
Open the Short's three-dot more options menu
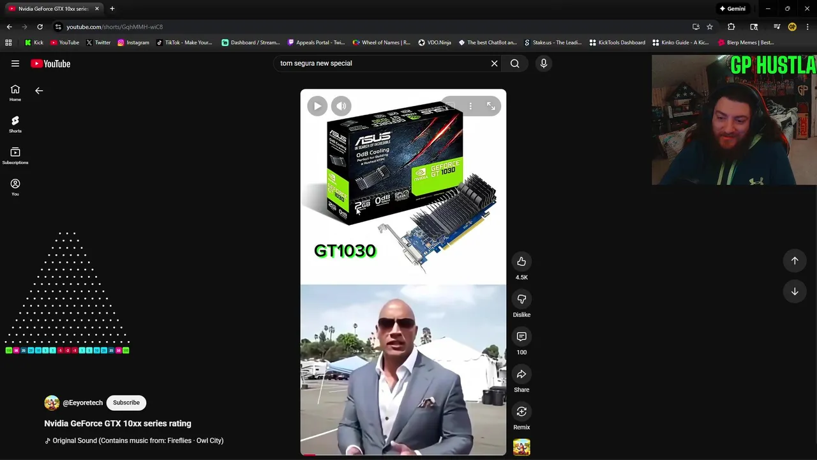pyautogui.click(x=470, y=106)
